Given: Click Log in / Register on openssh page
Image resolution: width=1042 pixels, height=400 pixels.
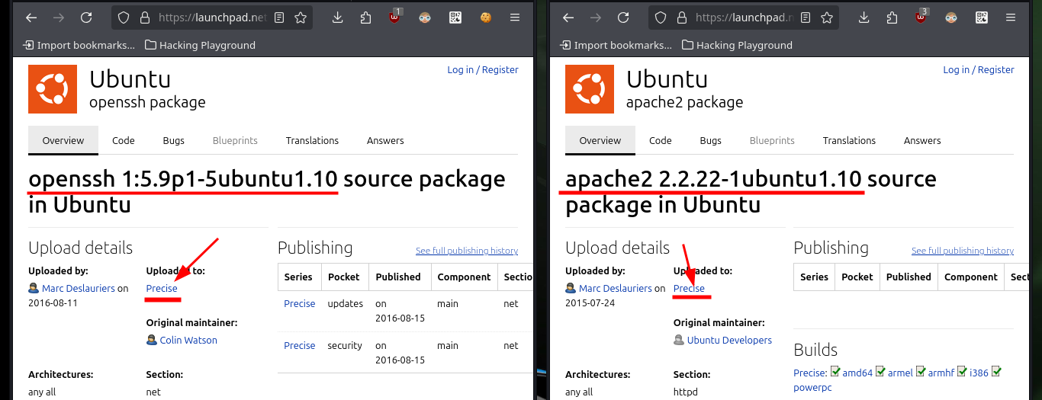Looking at the screenshot, I should coord(483,69).
